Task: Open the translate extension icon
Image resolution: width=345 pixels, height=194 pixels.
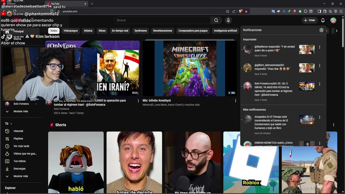Action: point(273,11)
